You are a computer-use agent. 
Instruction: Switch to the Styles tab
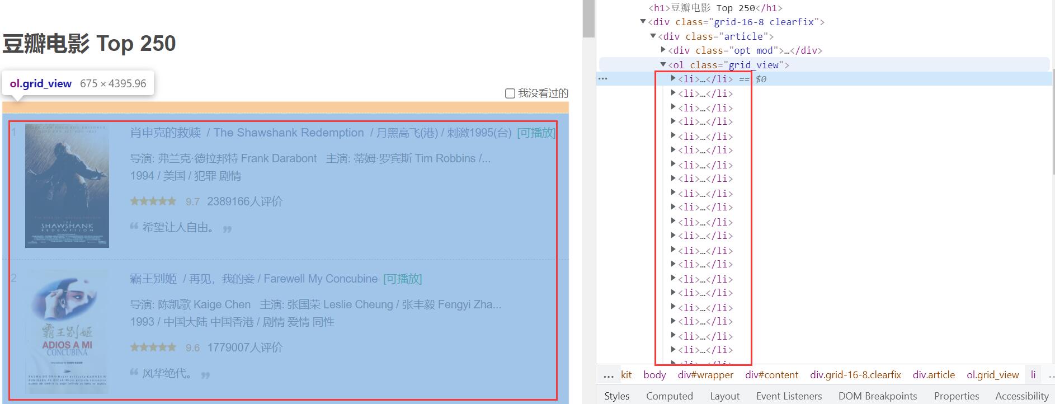616,396
